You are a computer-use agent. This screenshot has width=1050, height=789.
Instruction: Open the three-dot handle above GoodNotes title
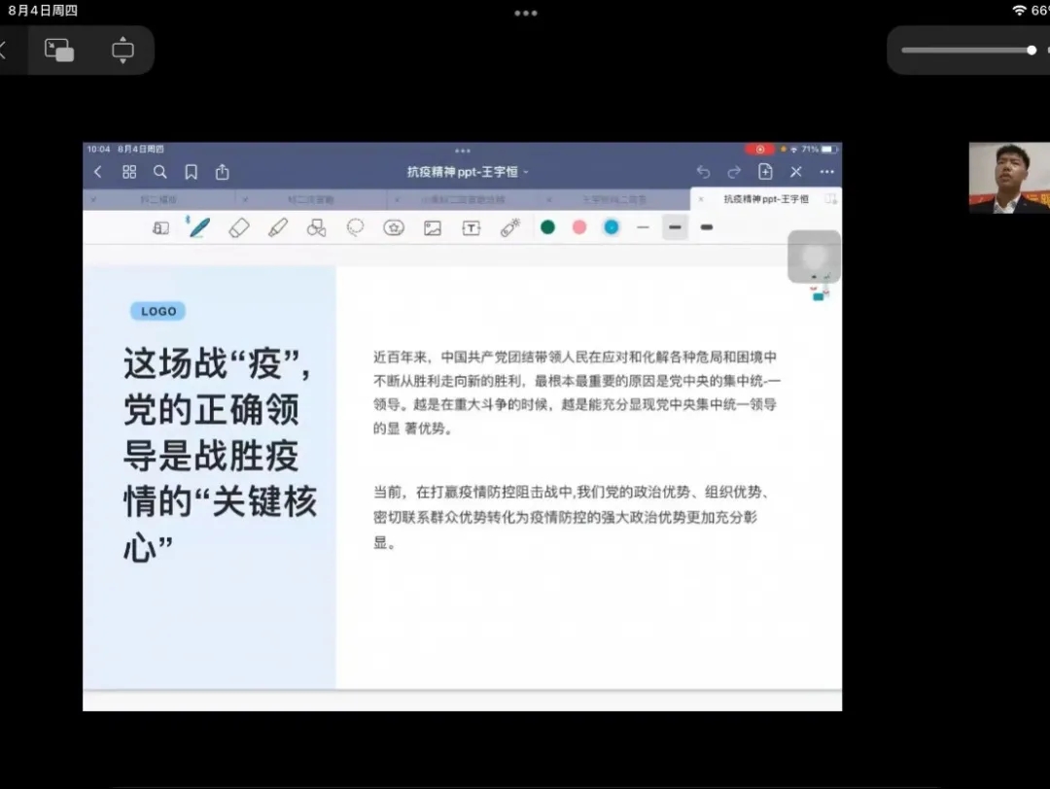click(462, 151)
